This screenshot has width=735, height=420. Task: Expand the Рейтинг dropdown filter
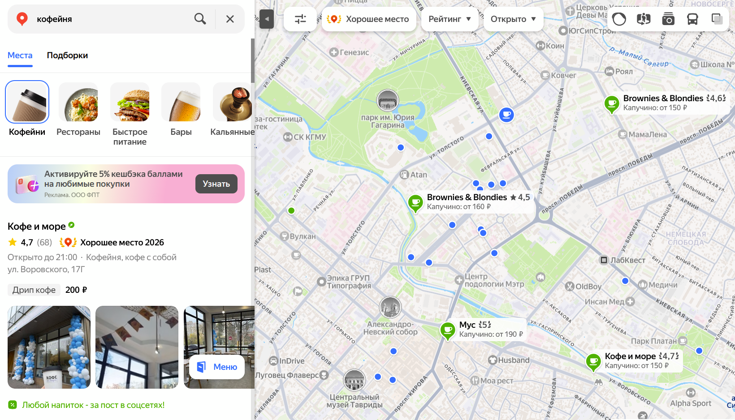450,19
